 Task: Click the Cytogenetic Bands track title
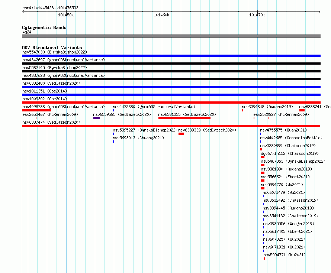click(44, 27)
